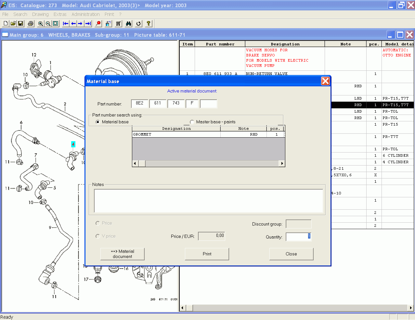Click the refresh arrow toolbar icon
The width and height of the screenshot is (415, 320).
(x=138, y=23)
